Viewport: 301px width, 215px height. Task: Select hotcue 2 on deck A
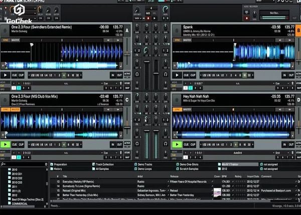click(x=19, y=88)
